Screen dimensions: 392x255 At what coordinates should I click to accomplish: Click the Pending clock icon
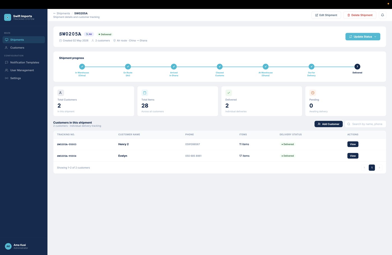312,93
